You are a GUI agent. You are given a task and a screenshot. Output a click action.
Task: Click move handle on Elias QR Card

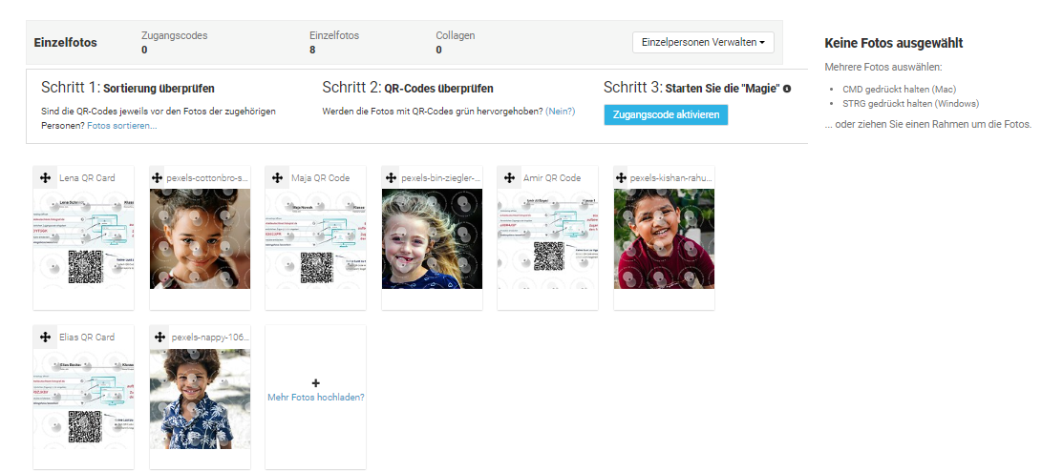(45, 337)
